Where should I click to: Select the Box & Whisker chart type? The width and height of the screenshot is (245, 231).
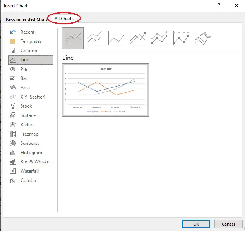point(31,162)
